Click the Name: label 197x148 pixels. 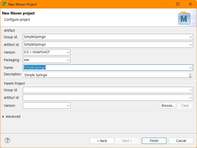point(9,68)
